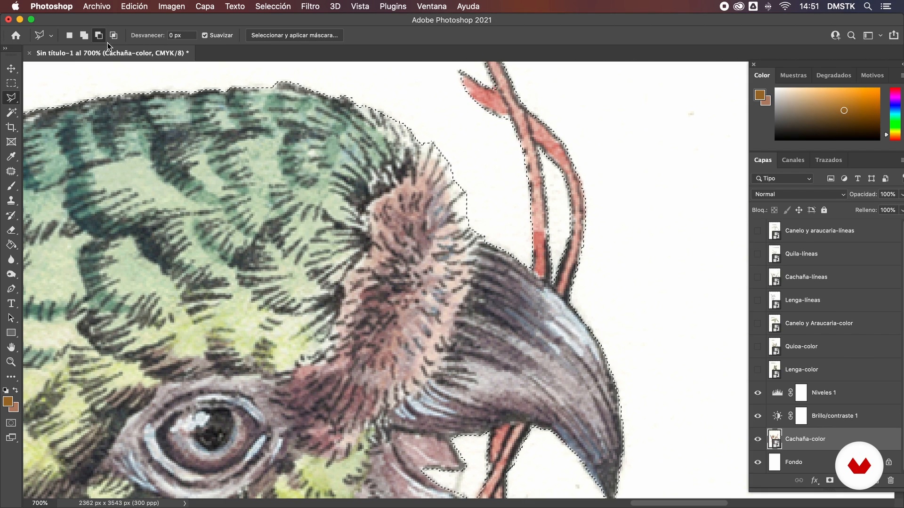Click the share icon in options bar
The width and height of the screenshot is (904, 508).
(x=894, y=35)
